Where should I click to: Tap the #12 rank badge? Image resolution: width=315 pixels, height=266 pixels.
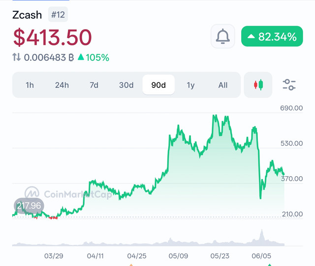tap(58, 14)
